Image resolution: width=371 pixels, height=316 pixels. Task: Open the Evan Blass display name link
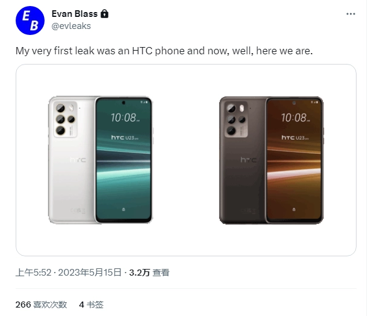[x=75, y=14]
